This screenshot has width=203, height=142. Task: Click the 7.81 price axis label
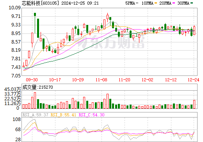[x=16, y=59]
